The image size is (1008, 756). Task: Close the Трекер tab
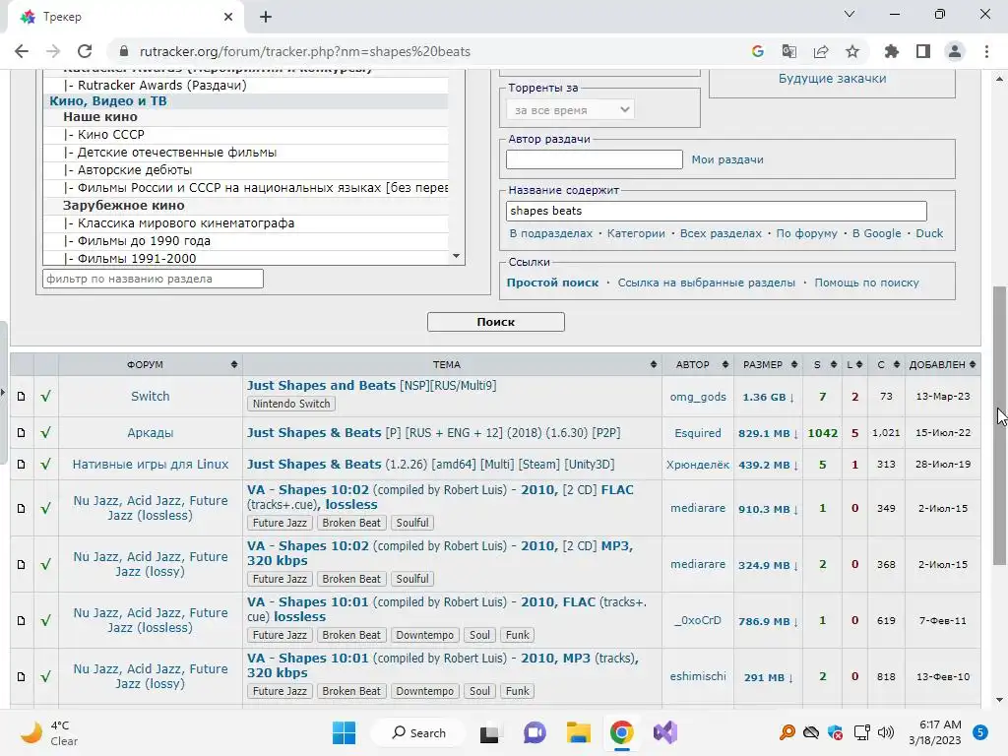pyautogui.click(x=228, y=17)
